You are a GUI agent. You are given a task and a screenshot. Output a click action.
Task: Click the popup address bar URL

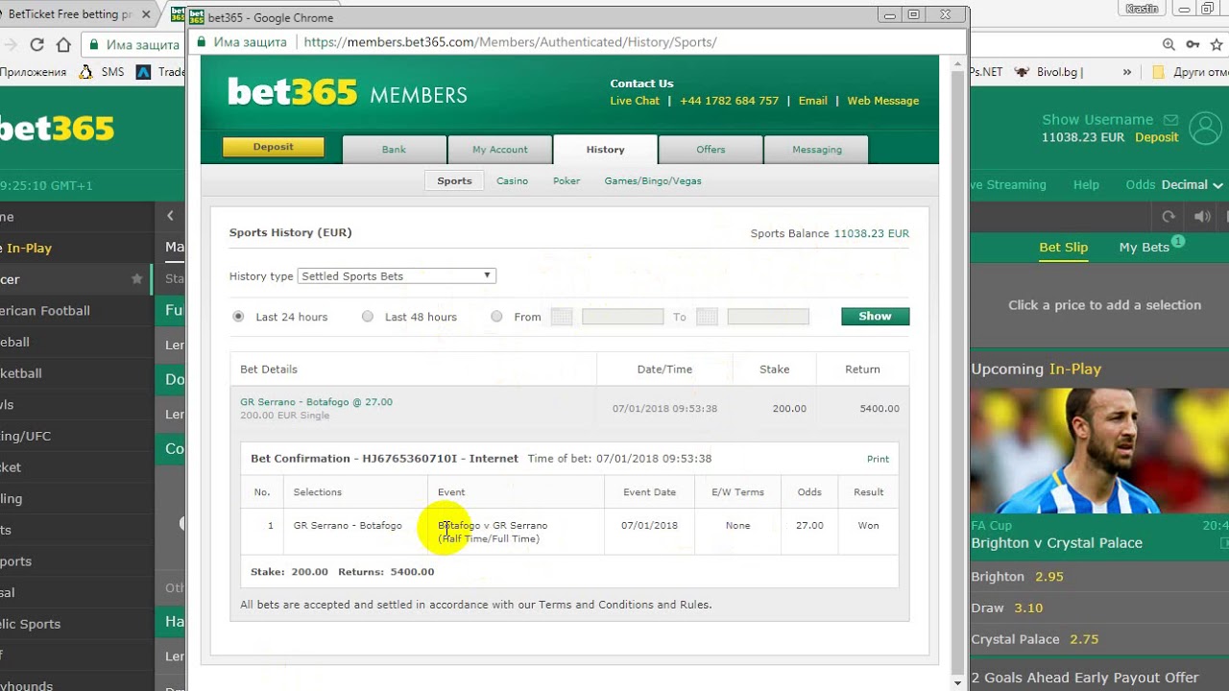tap(510, 42)
